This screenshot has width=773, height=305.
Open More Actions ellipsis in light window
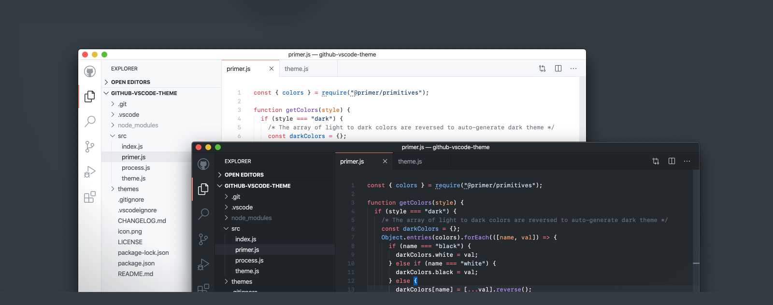(573, 69)
